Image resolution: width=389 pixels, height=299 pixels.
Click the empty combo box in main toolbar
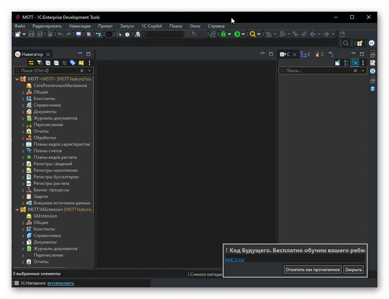tap(167, 34)
